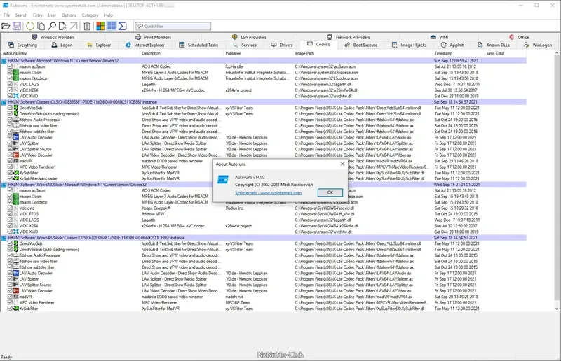This screenshot has height=361, width=561.
Task: Open the Entry menu
Action: pos(38,15)
